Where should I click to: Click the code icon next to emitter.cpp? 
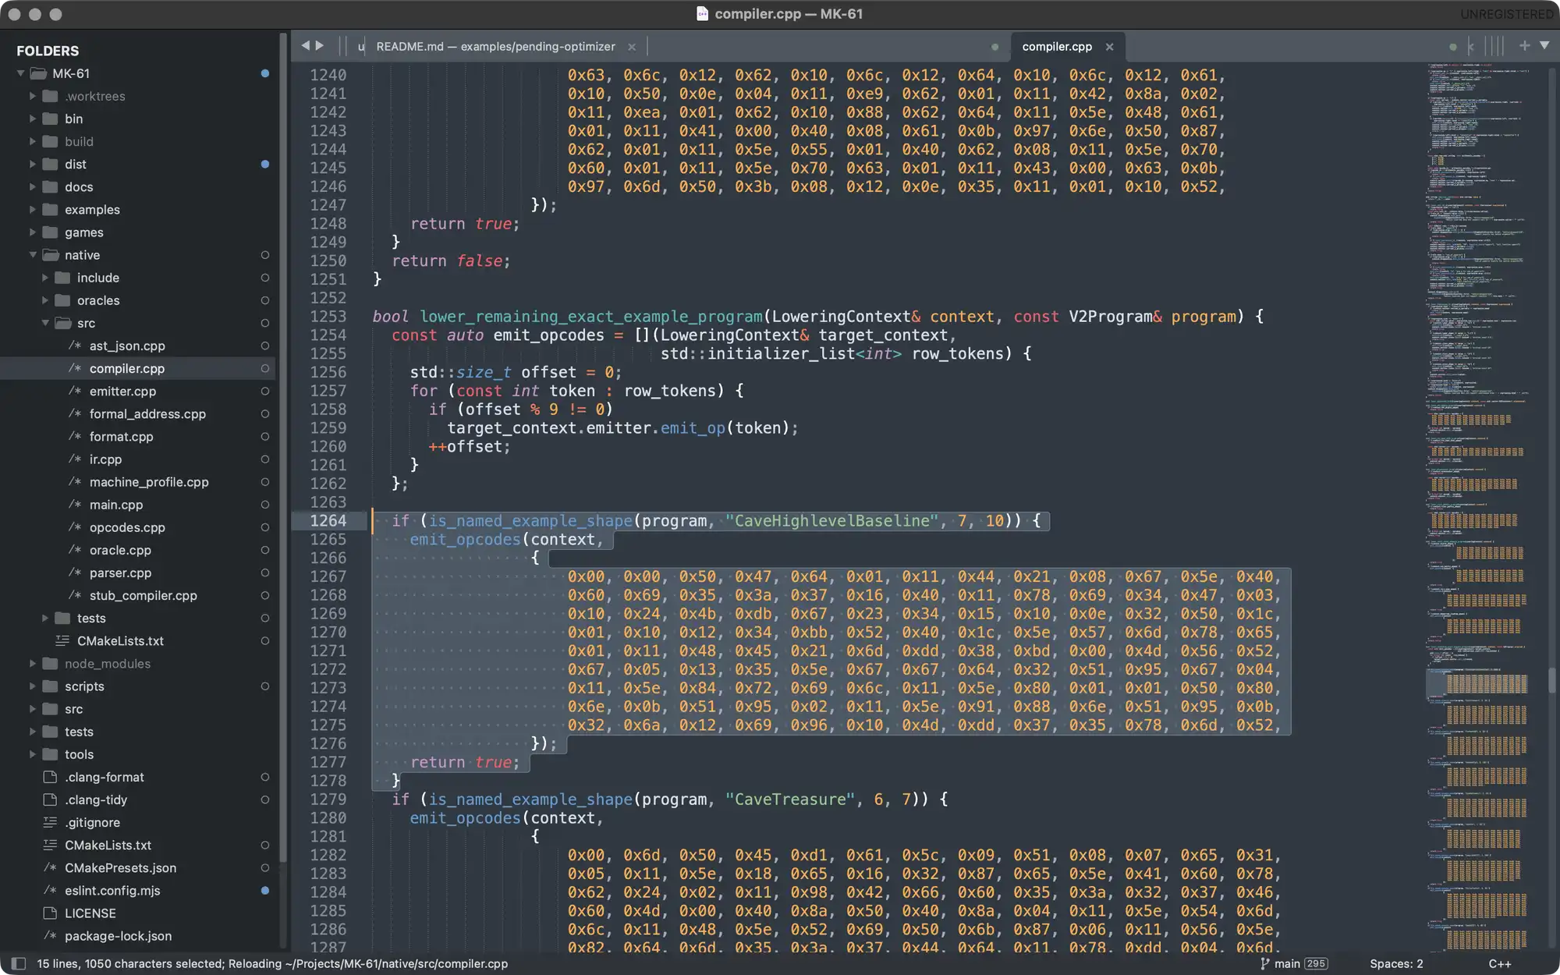pos(75,391)
